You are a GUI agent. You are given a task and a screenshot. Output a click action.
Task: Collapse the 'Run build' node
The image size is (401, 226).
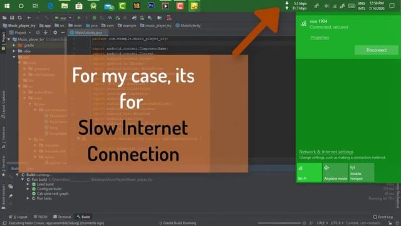pos(23,180)
